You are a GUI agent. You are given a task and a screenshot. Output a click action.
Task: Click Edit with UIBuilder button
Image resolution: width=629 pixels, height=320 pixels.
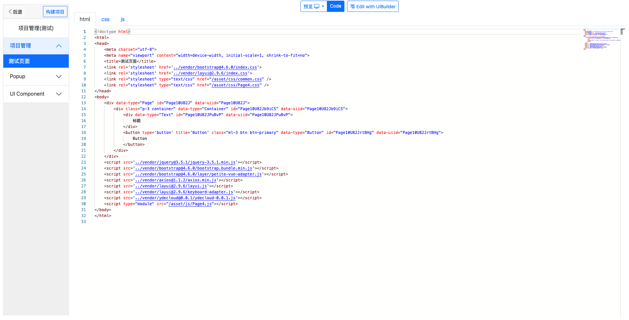(373, 6)
